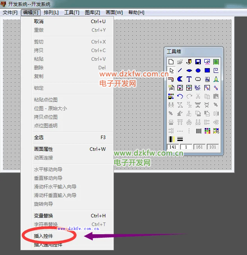Open the 图库[Z] menu
This screenshot has height=255, width=247.
point(92,13)
